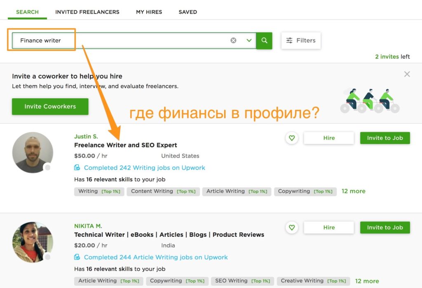Click the Completed 244 Article Writing jobs badge icon
Viewport: 422px width, 288px height.
coord(77,257)
